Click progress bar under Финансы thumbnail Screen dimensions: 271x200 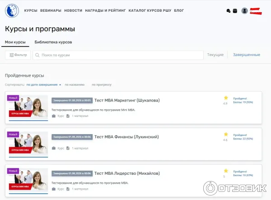pos(28,157)
